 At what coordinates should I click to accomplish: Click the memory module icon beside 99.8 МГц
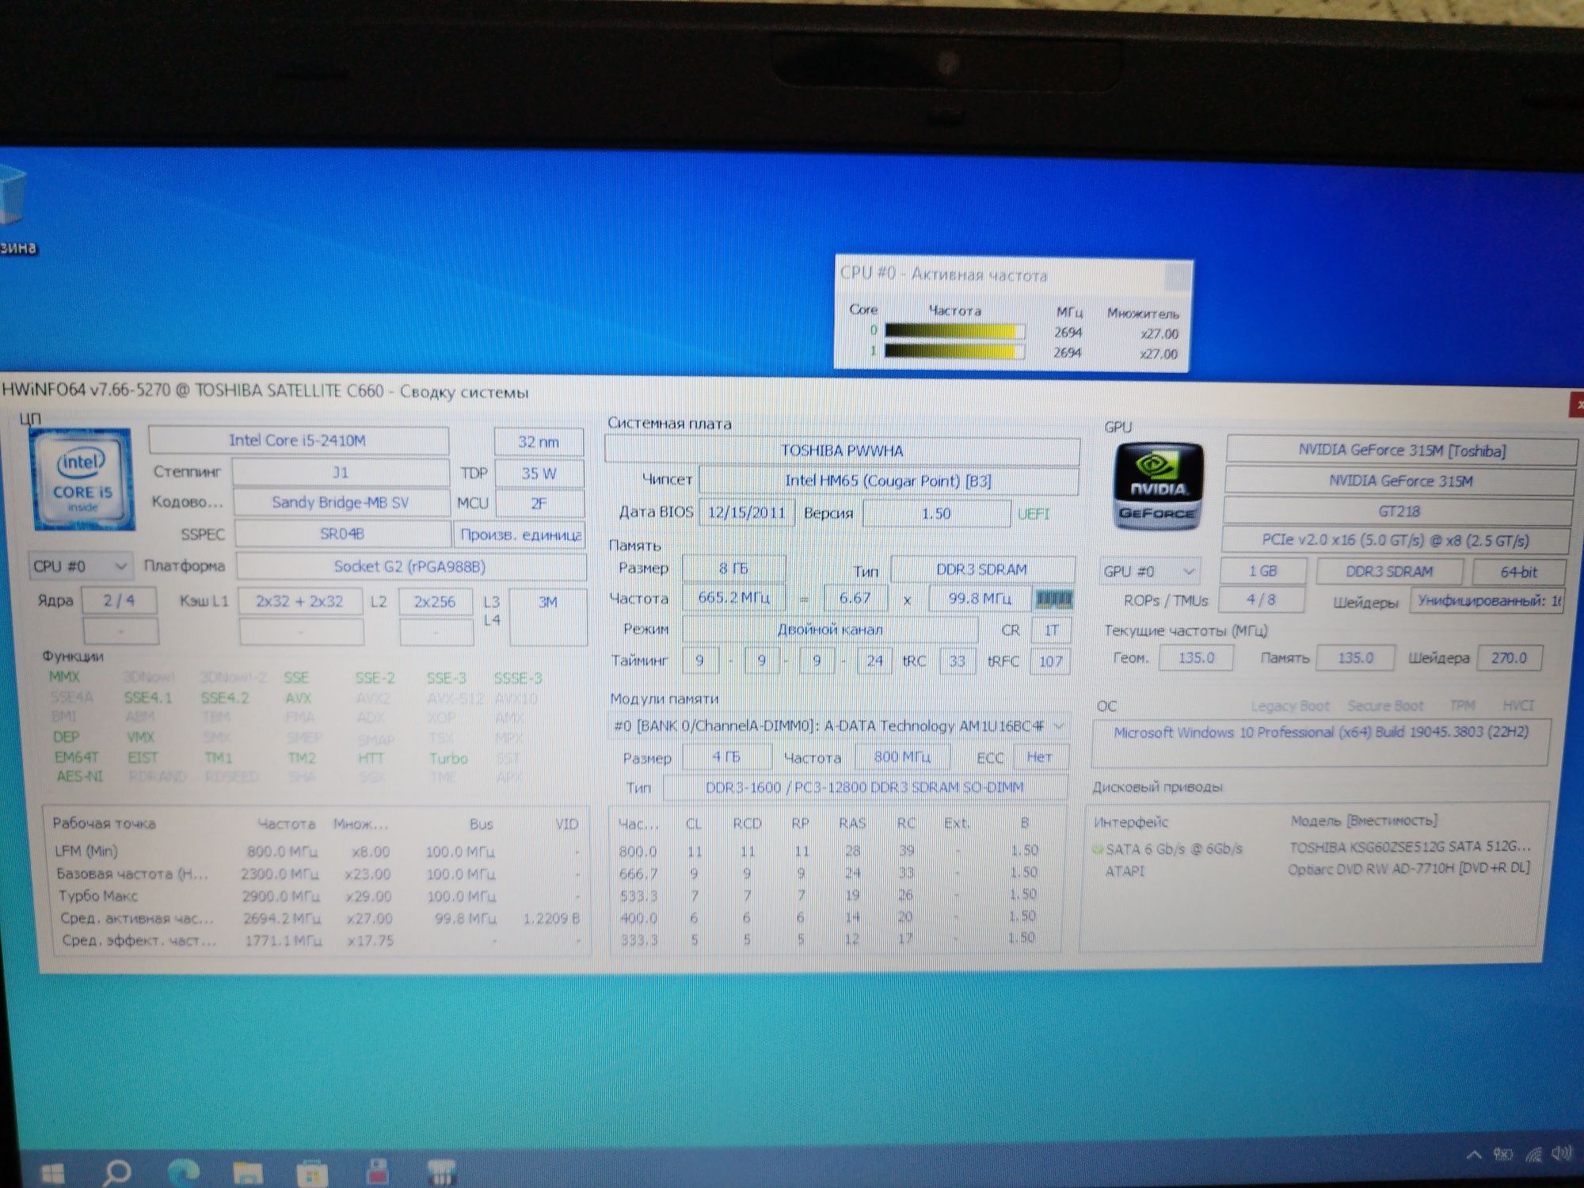pos(1054,600)
